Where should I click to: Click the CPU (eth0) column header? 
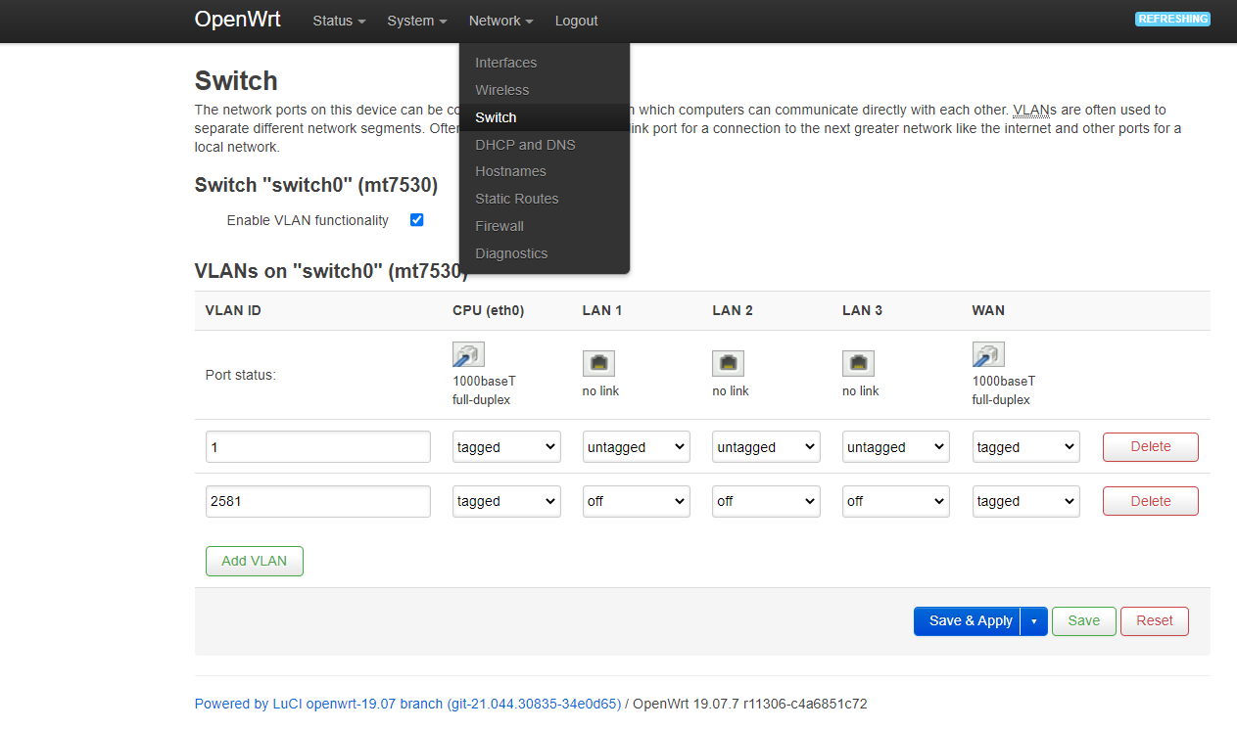point(489,310)
